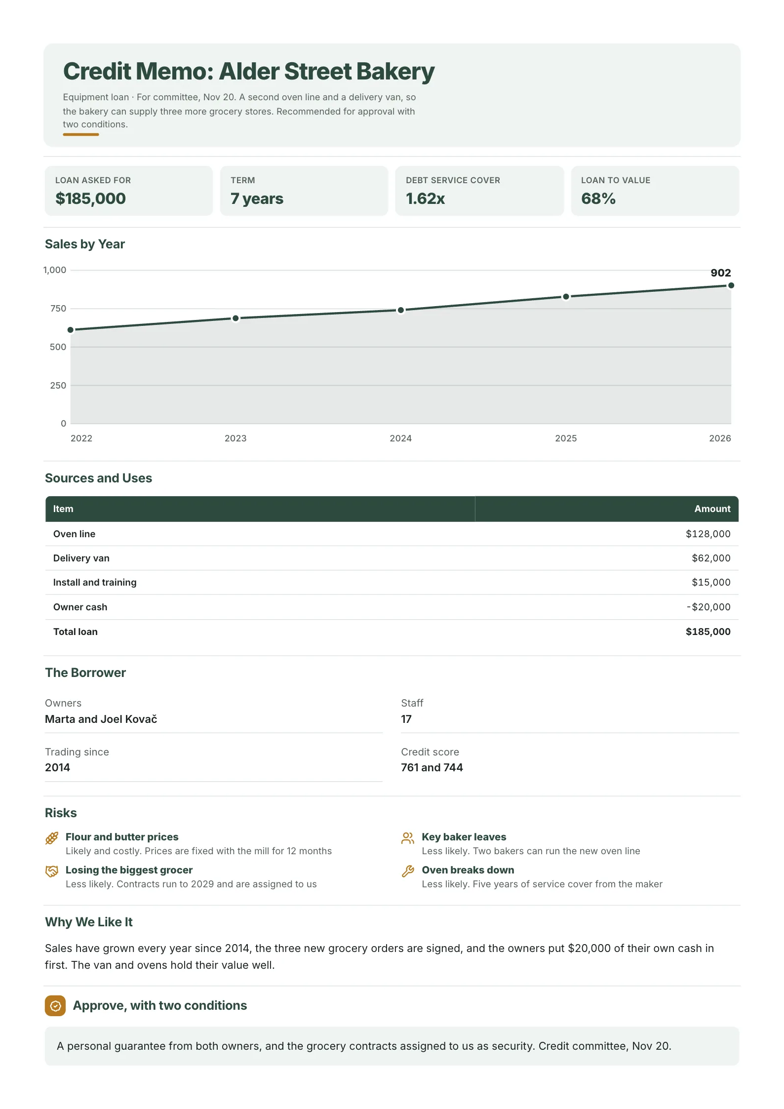
Task: Click the handshake icon beside Losing the biggest grocer
Action: click(x=52, y=871)
